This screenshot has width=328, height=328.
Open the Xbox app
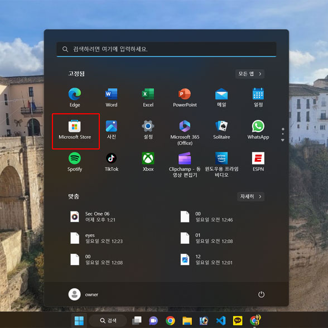[x=148, y=162]
